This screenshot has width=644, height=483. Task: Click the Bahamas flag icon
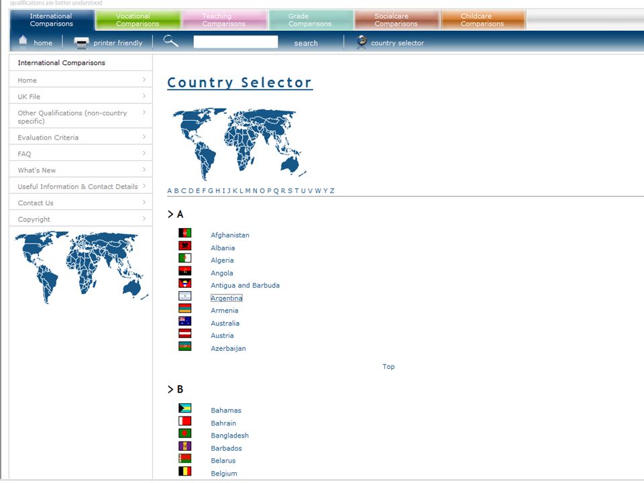pyautogui.click(x=185, y=409)
